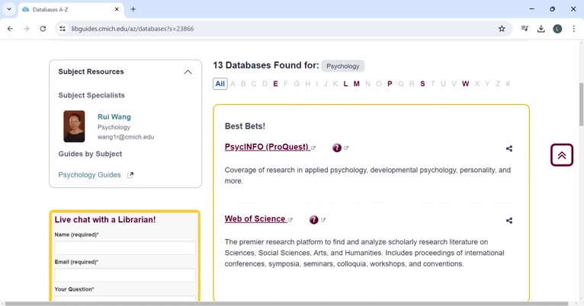
Task: Open help icon next to Web of Science
Action: [313, 220]
